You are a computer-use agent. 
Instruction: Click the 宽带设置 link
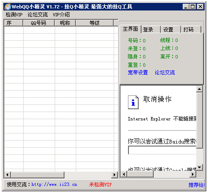138,73
